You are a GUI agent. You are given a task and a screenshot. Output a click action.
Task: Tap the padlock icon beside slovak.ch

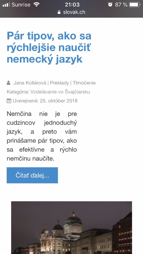[59, 12]
